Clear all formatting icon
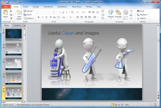 tap(72, 12)
